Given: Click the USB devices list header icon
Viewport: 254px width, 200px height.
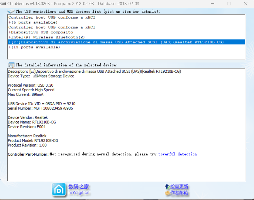Looking at the screenshot, I should tap(11, 11).
